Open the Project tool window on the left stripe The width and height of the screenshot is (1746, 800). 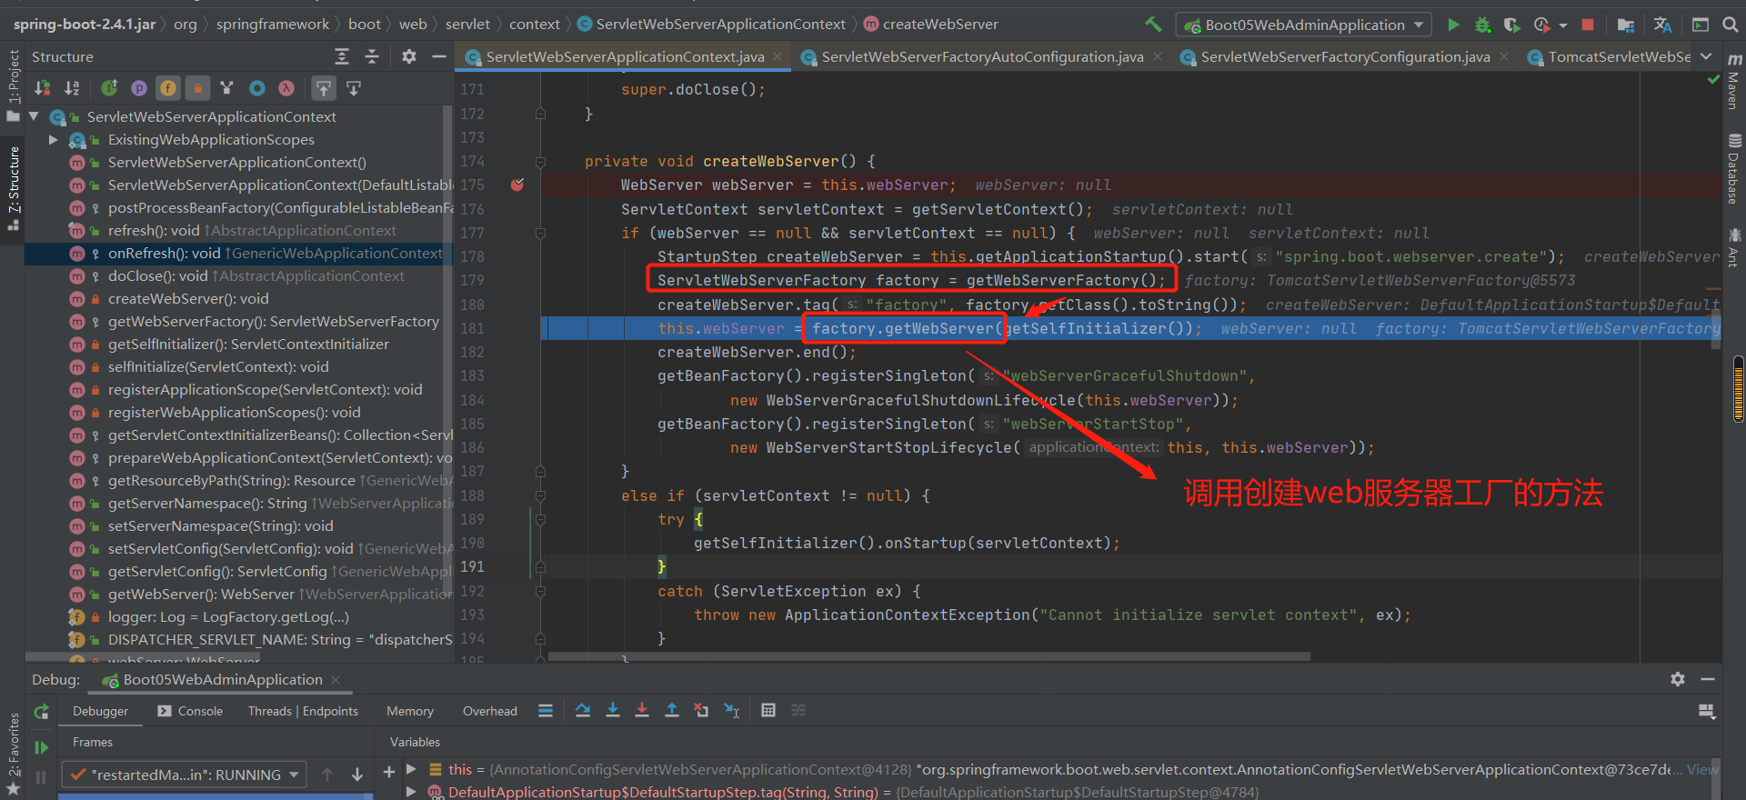point(13,85)
